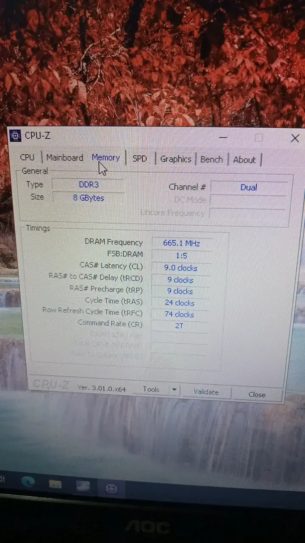The image size is (305, 543).
Task: Select the Memory tab
Action: tap(105, 157)
